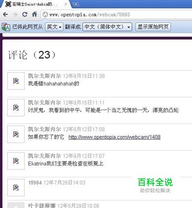Open the browser home page icon
Viewport: 192px width, 208px height.
[34, 14]
